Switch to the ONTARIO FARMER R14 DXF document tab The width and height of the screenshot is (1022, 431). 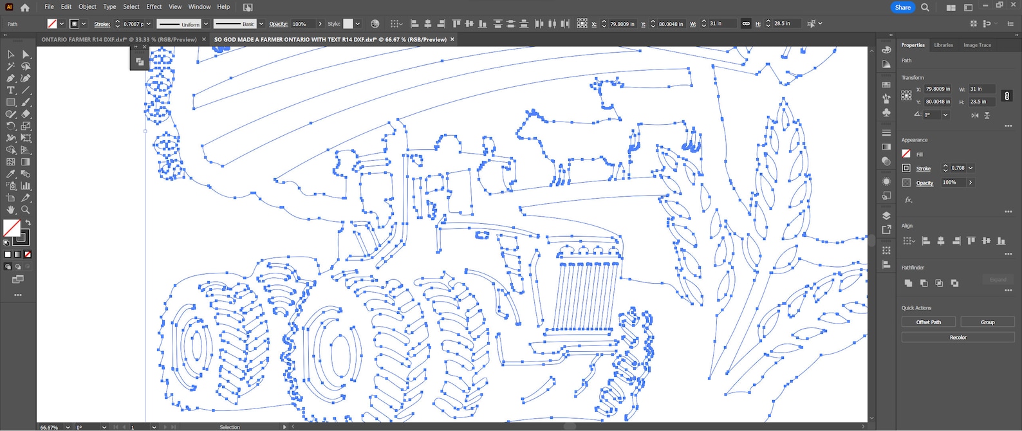point(119,39)
